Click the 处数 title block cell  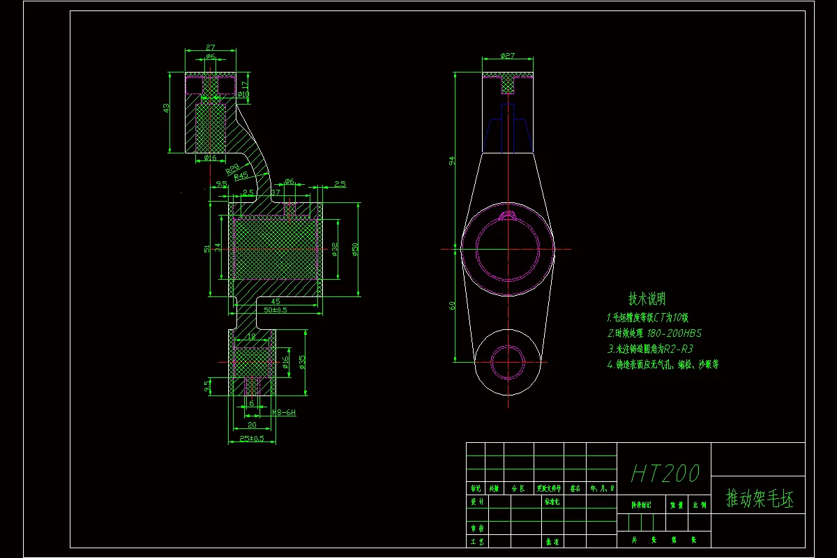494,489
